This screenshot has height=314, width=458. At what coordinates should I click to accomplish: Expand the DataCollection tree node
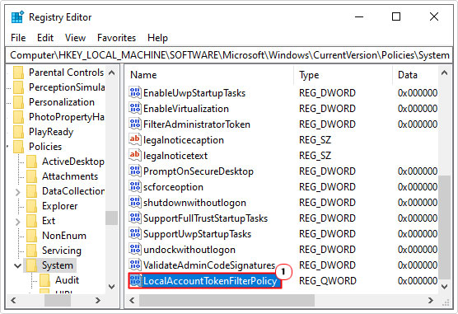pos(18,192)
